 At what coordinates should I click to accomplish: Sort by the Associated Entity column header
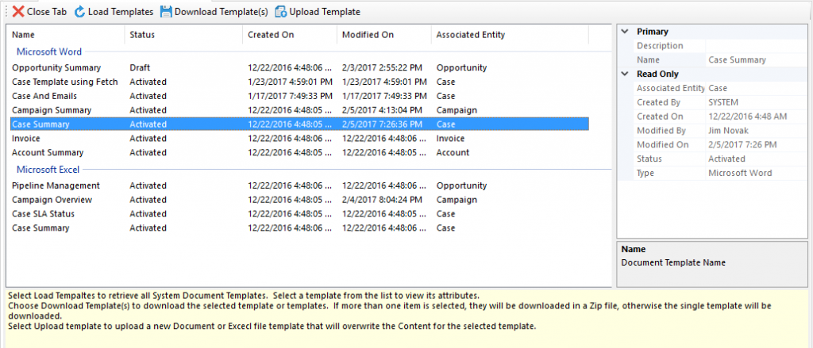[510, 35]
